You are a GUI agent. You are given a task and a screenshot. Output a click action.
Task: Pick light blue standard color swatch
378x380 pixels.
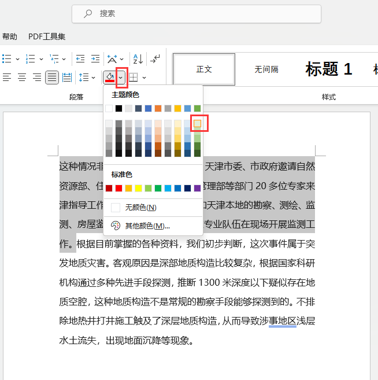tap(168, 188)
